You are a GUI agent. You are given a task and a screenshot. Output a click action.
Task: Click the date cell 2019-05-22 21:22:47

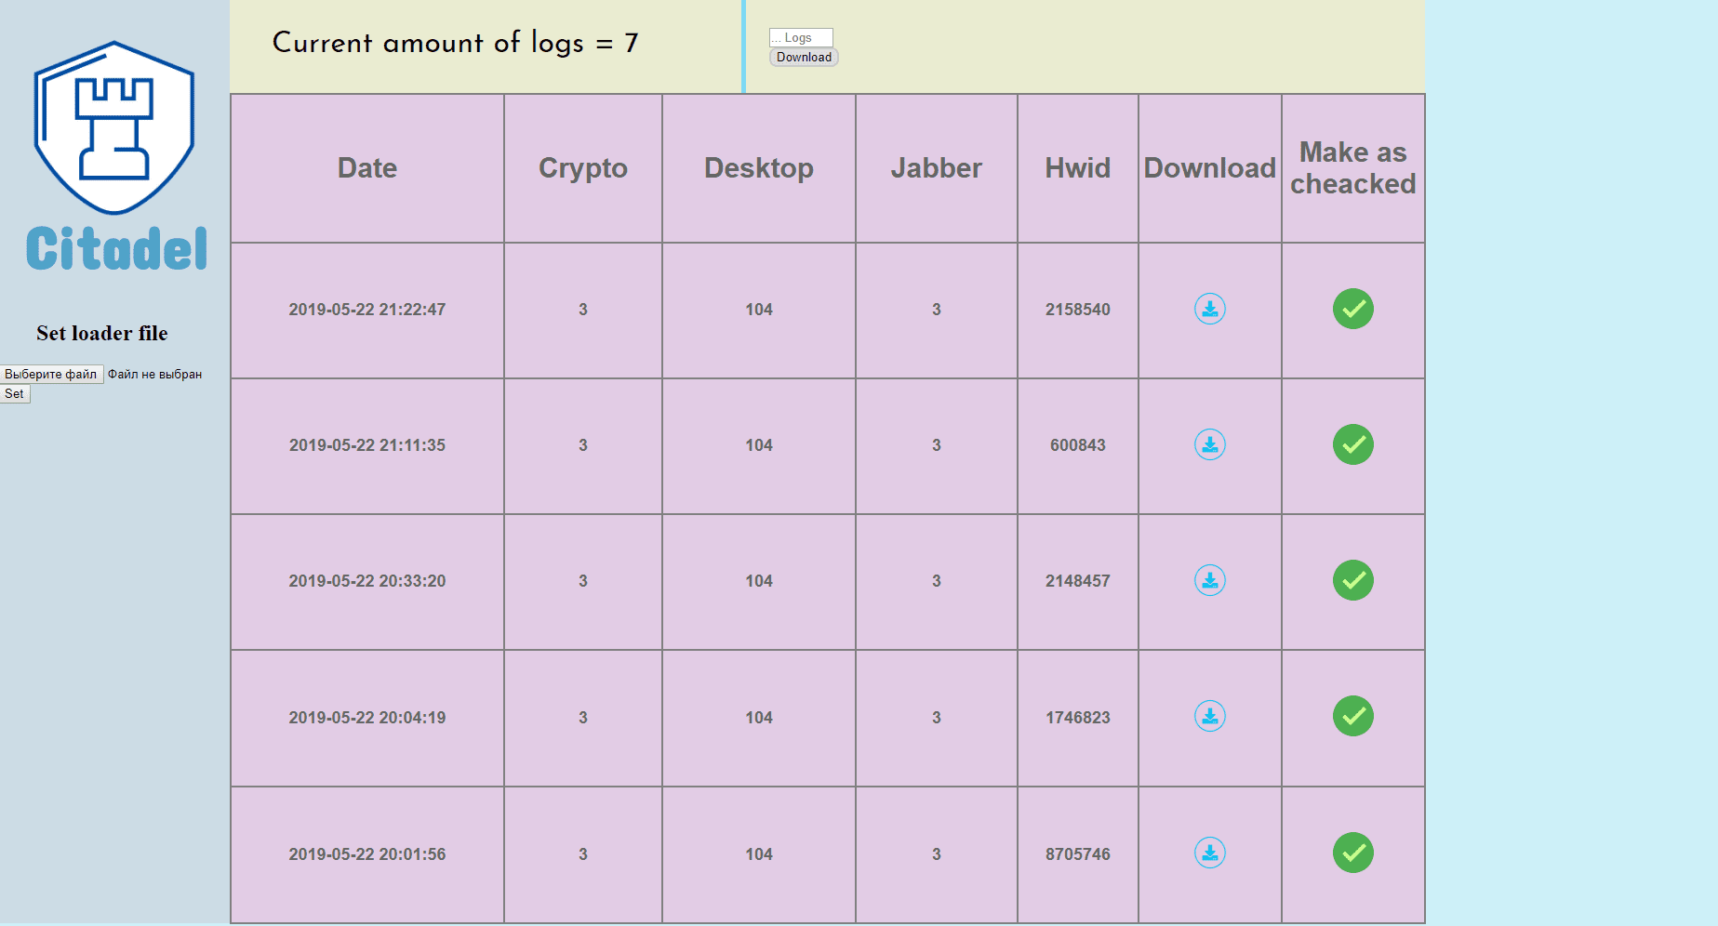tap(367, 310)
